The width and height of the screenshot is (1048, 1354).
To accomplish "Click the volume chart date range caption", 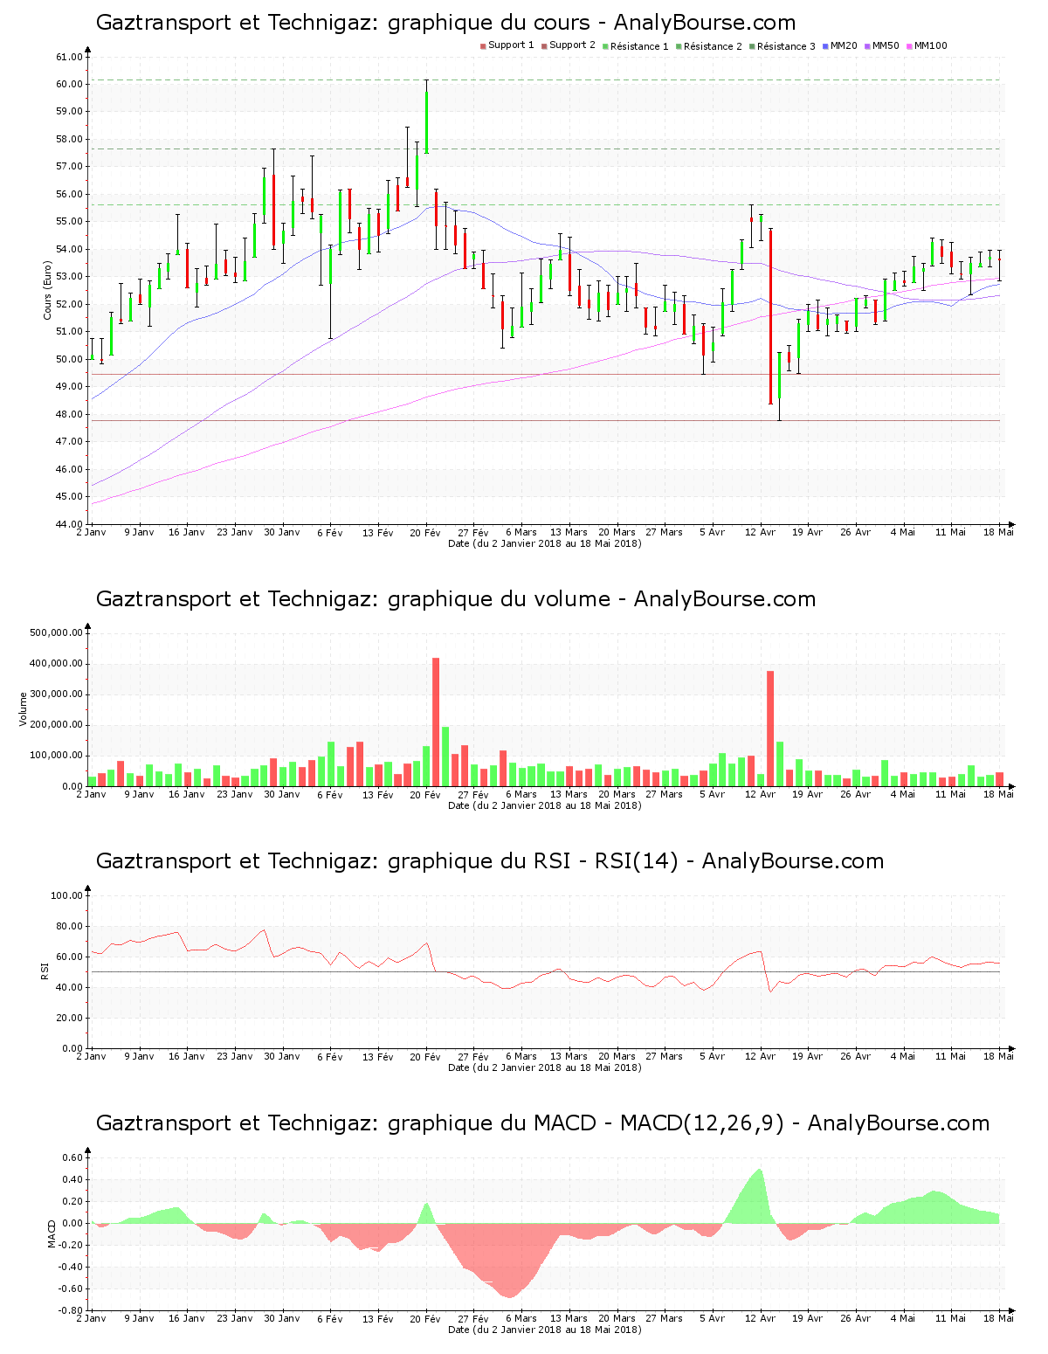I will [x=544, y=805].
